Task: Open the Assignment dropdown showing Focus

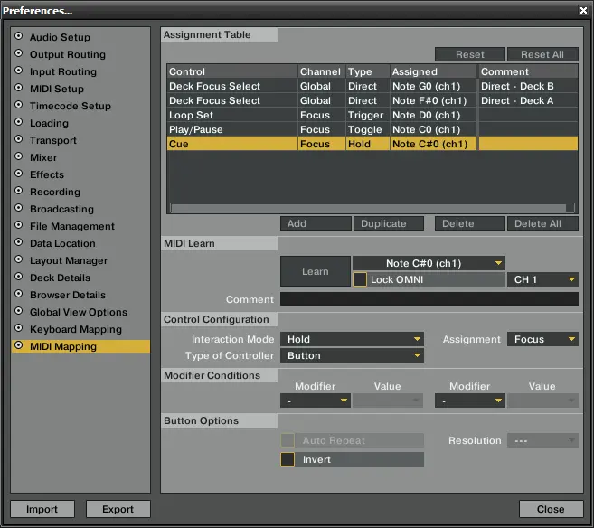Action: pos(542,340)
